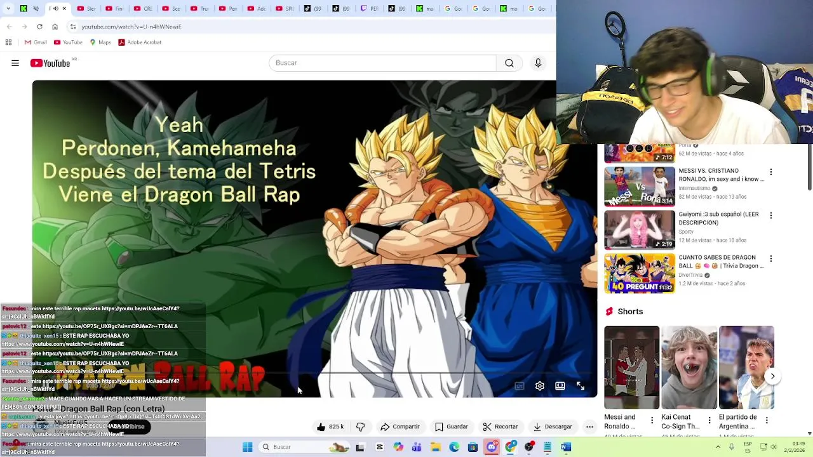
Task: Click the page's vertical scrollbar thumb
Action: tap(809, 166)
